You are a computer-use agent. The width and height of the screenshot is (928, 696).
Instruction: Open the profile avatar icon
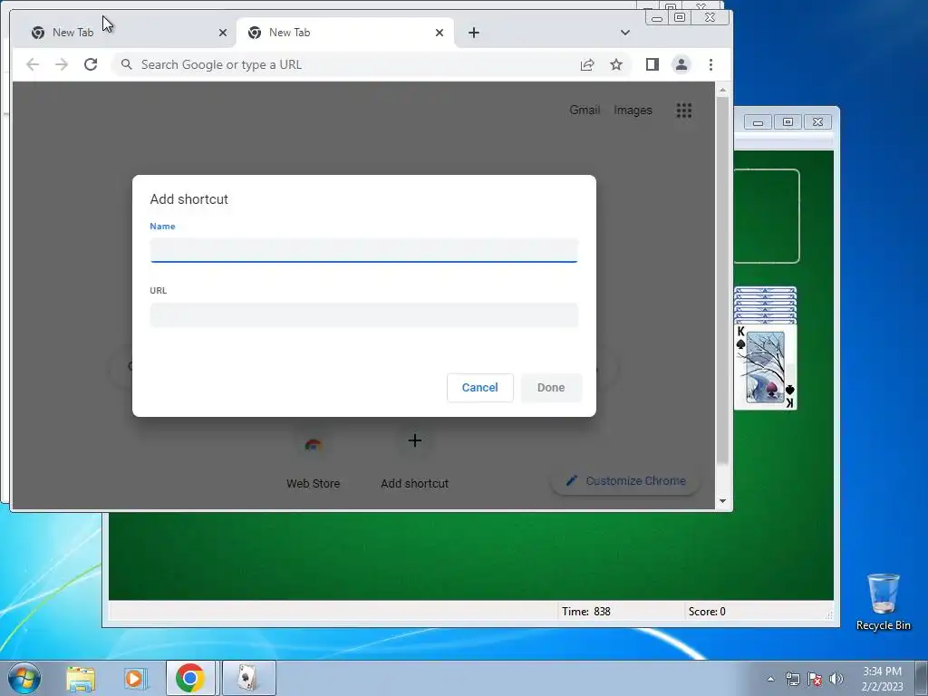point(681,64)
